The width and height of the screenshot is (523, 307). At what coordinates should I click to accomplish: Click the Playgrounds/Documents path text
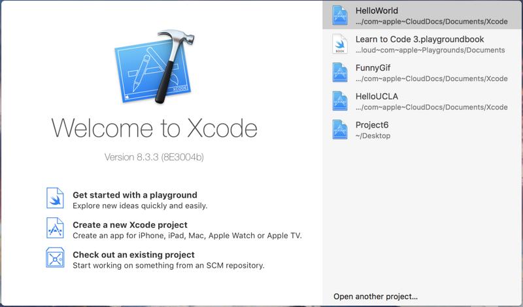(x=430, y=50)
